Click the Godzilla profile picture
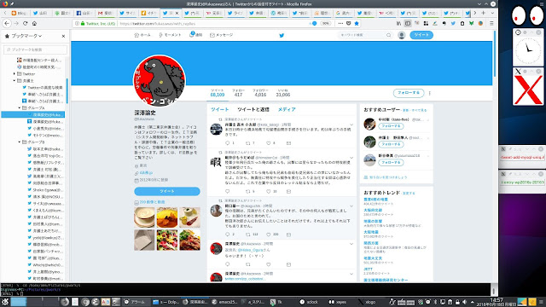 160,81
